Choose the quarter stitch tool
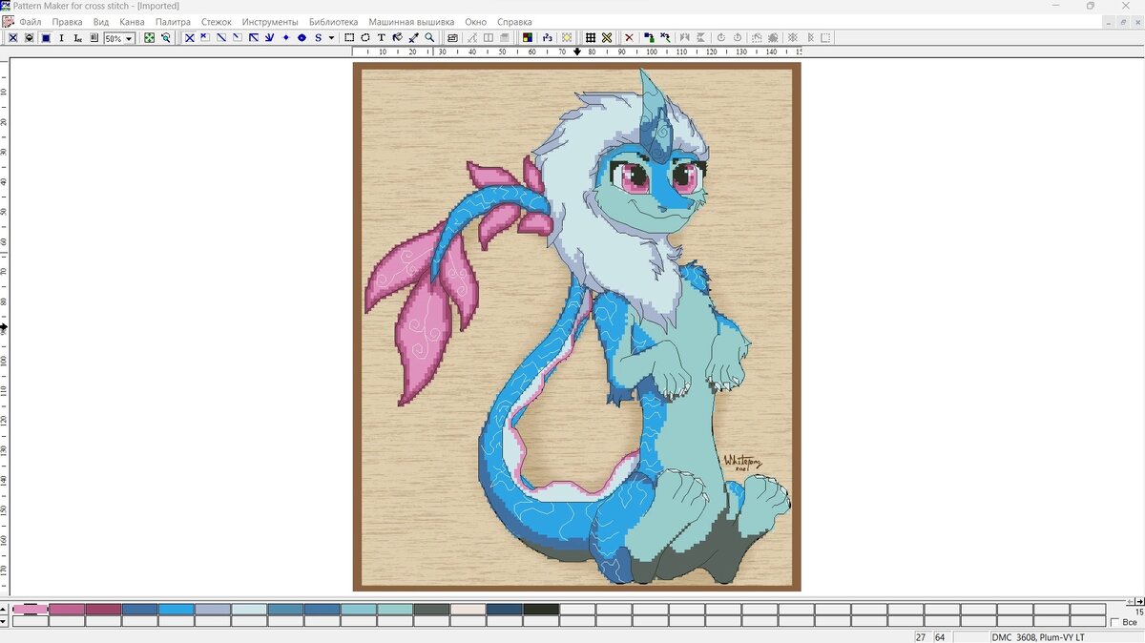This screenshot has width=1145, height=643. (x=237, y=38)
